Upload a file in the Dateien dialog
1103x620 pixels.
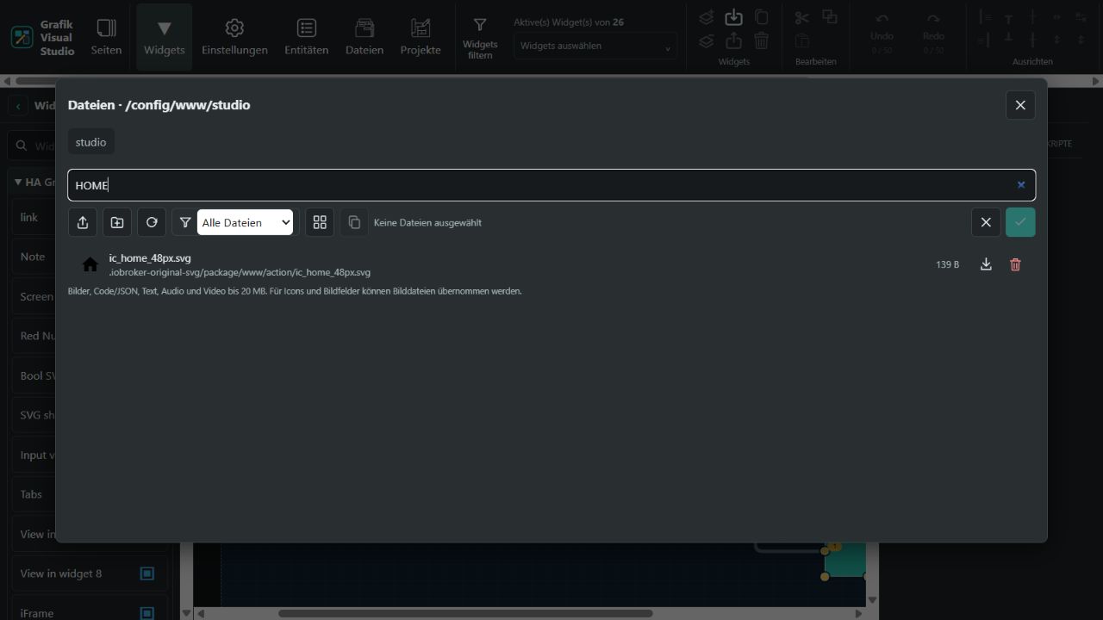[x=83, y=222]
